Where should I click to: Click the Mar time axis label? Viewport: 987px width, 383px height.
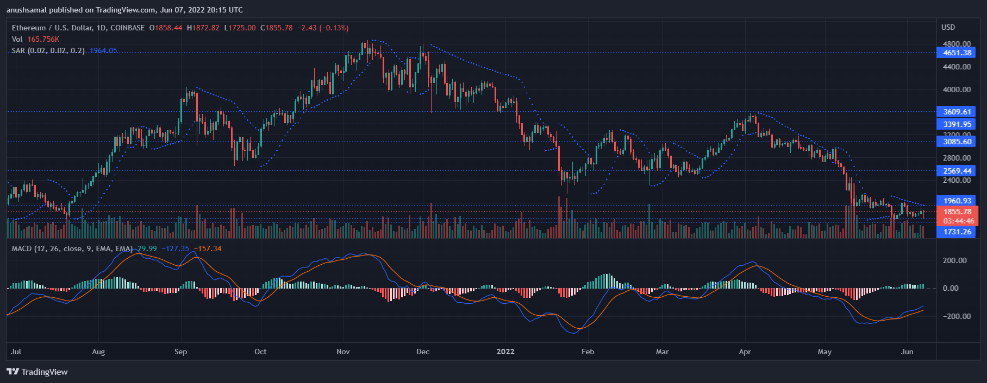662,352
